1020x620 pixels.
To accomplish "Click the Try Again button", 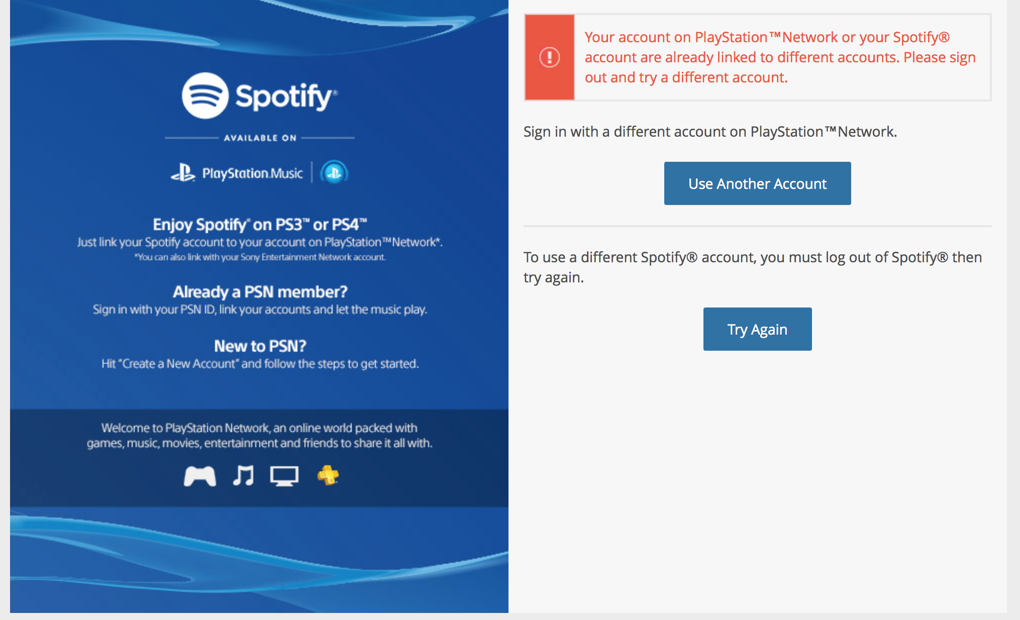I will click(757, 329).
